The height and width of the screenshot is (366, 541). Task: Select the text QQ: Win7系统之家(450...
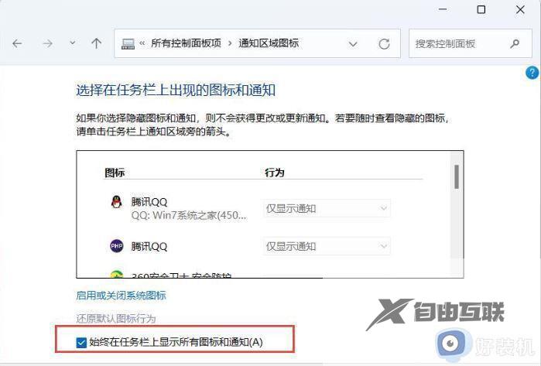coord(188,215)
